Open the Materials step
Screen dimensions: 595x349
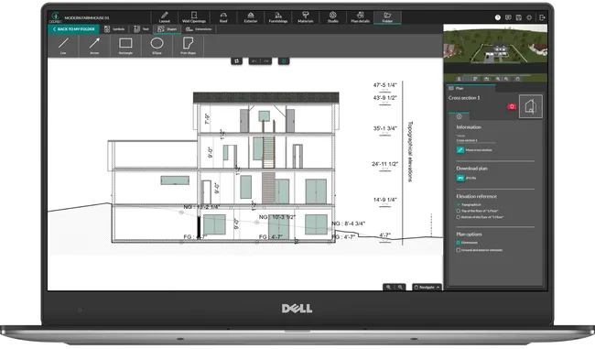pyautogui.click(x=306, y=17)
